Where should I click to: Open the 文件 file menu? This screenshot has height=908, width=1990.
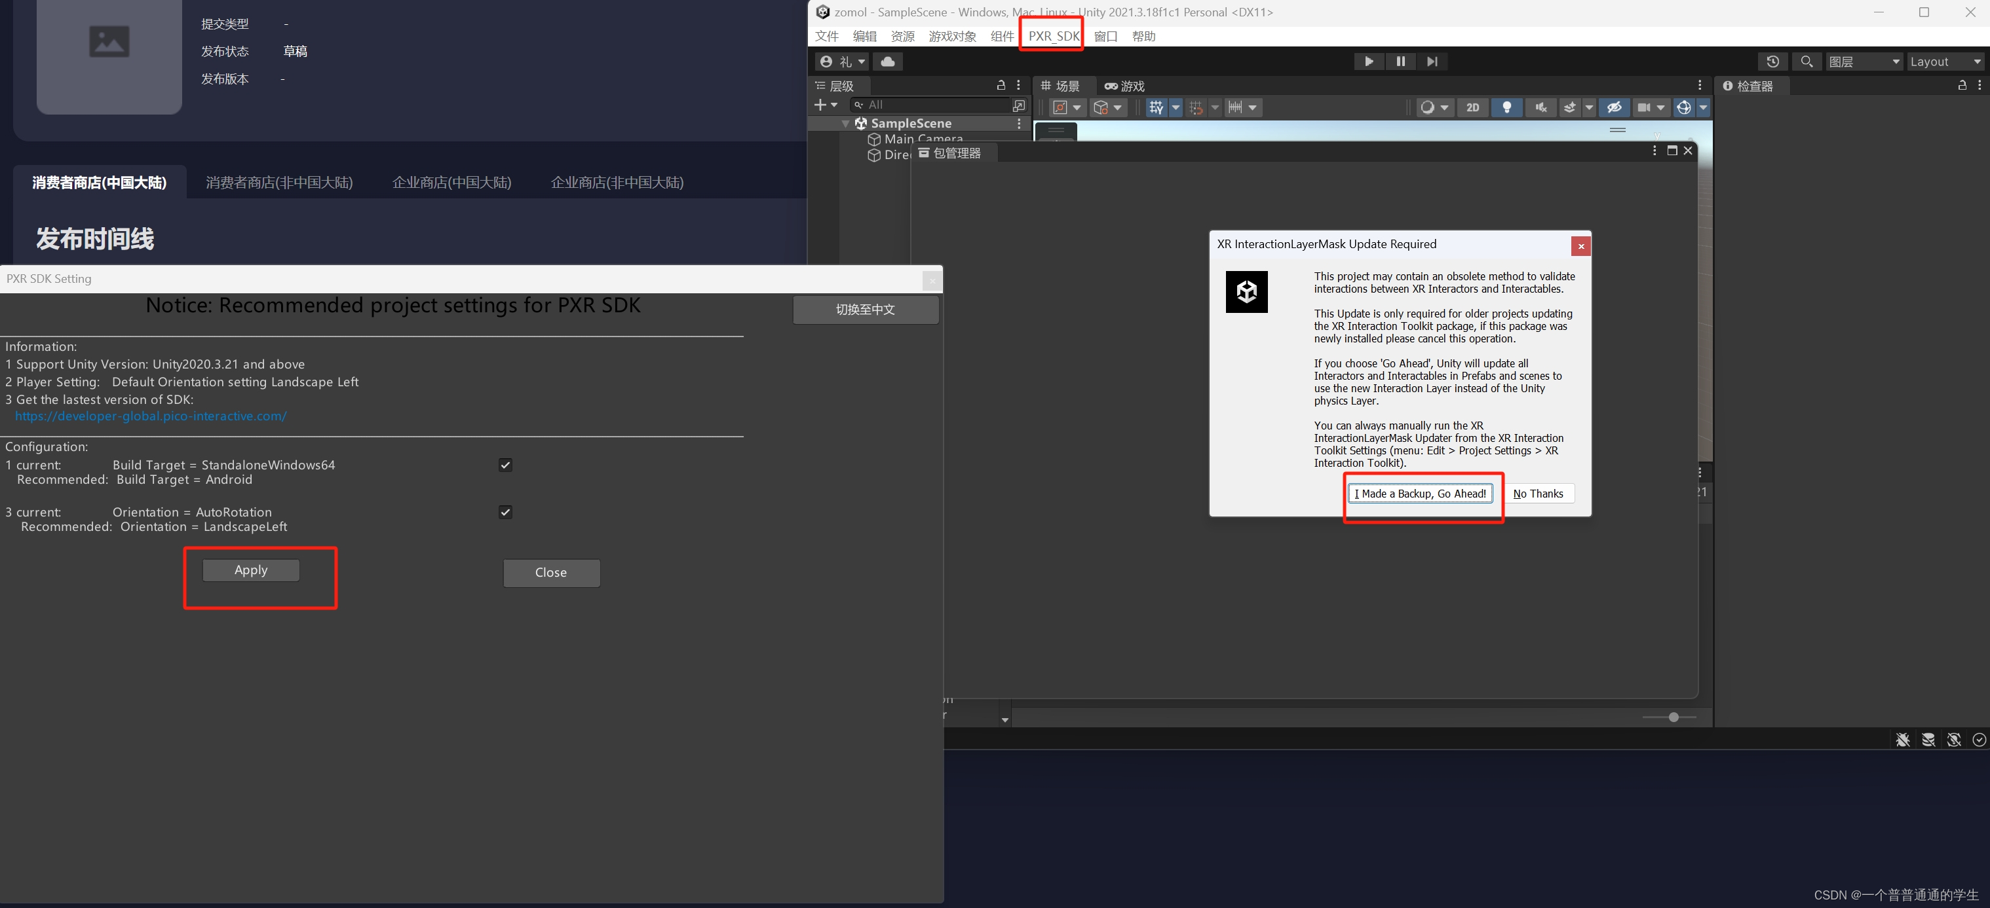(x=826, y=36)
